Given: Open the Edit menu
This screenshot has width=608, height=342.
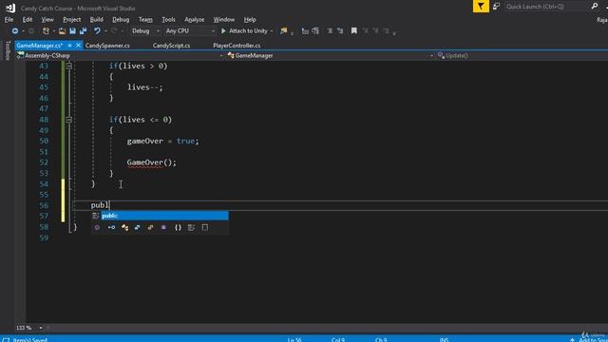Looking at the screenshot, I should (28, 19).
